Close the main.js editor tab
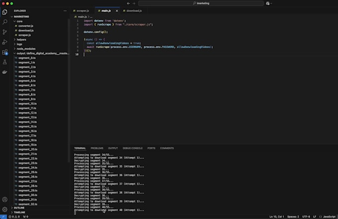The image size is (338, 219). 117,11
